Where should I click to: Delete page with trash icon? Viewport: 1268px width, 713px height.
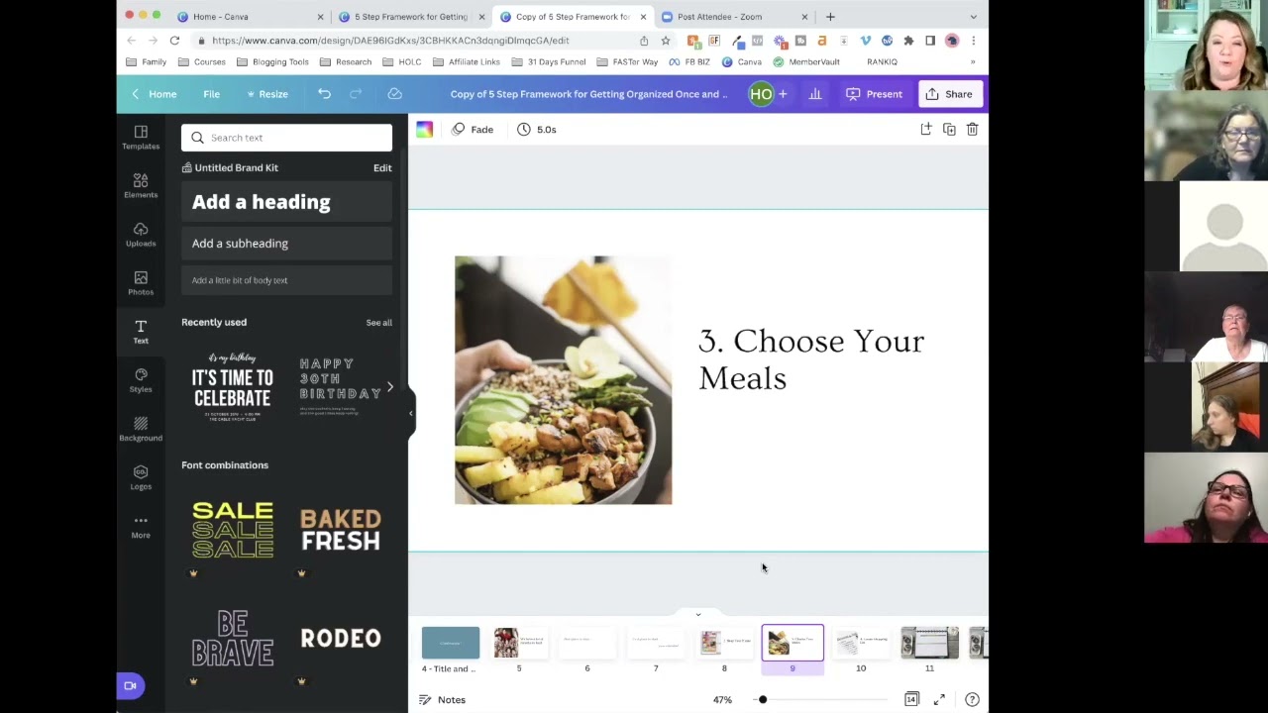(x=972, y=130)
